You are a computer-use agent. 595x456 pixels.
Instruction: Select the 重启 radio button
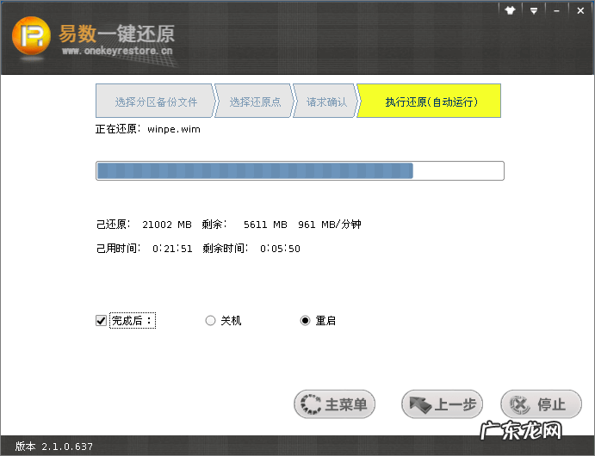(x=305, y=321)
